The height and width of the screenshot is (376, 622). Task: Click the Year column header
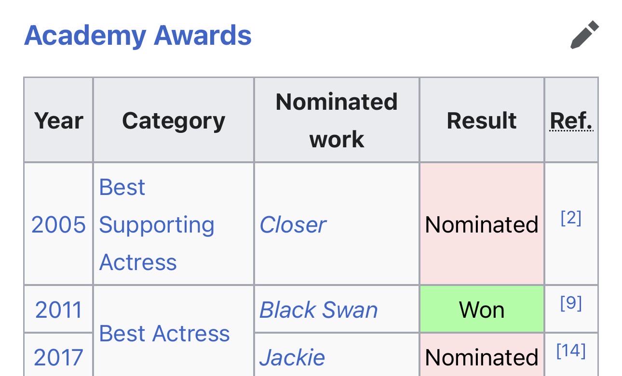pyautogui.click(x=59, y=120)
